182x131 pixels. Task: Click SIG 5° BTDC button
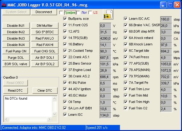(x=45, y=32)
